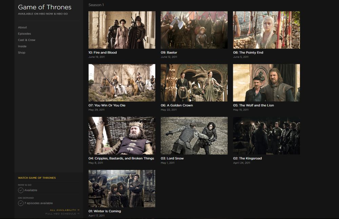Click the 'June 5, 2011' air date
Image resolution: width=339 pixels, height=219 pixels.
tap(241, 57)
